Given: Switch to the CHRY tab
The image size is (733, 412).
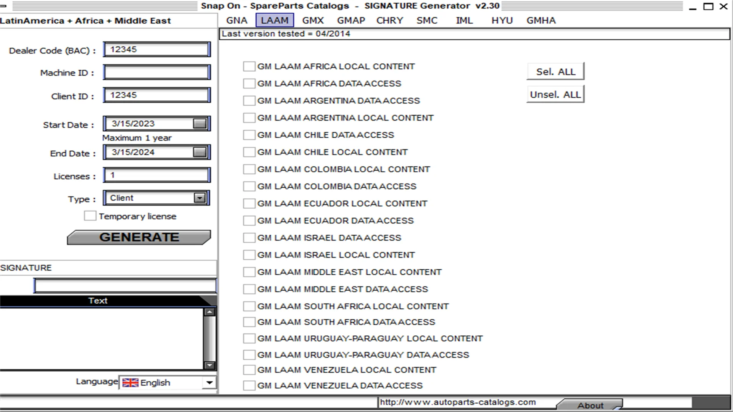Looking at the screenshot, I should pos(389,21).
